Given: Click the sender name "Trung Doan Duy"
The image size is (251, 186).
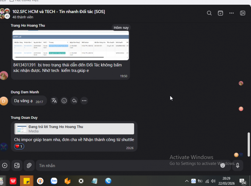Looking at the screenshot, I should coord(24,118).
